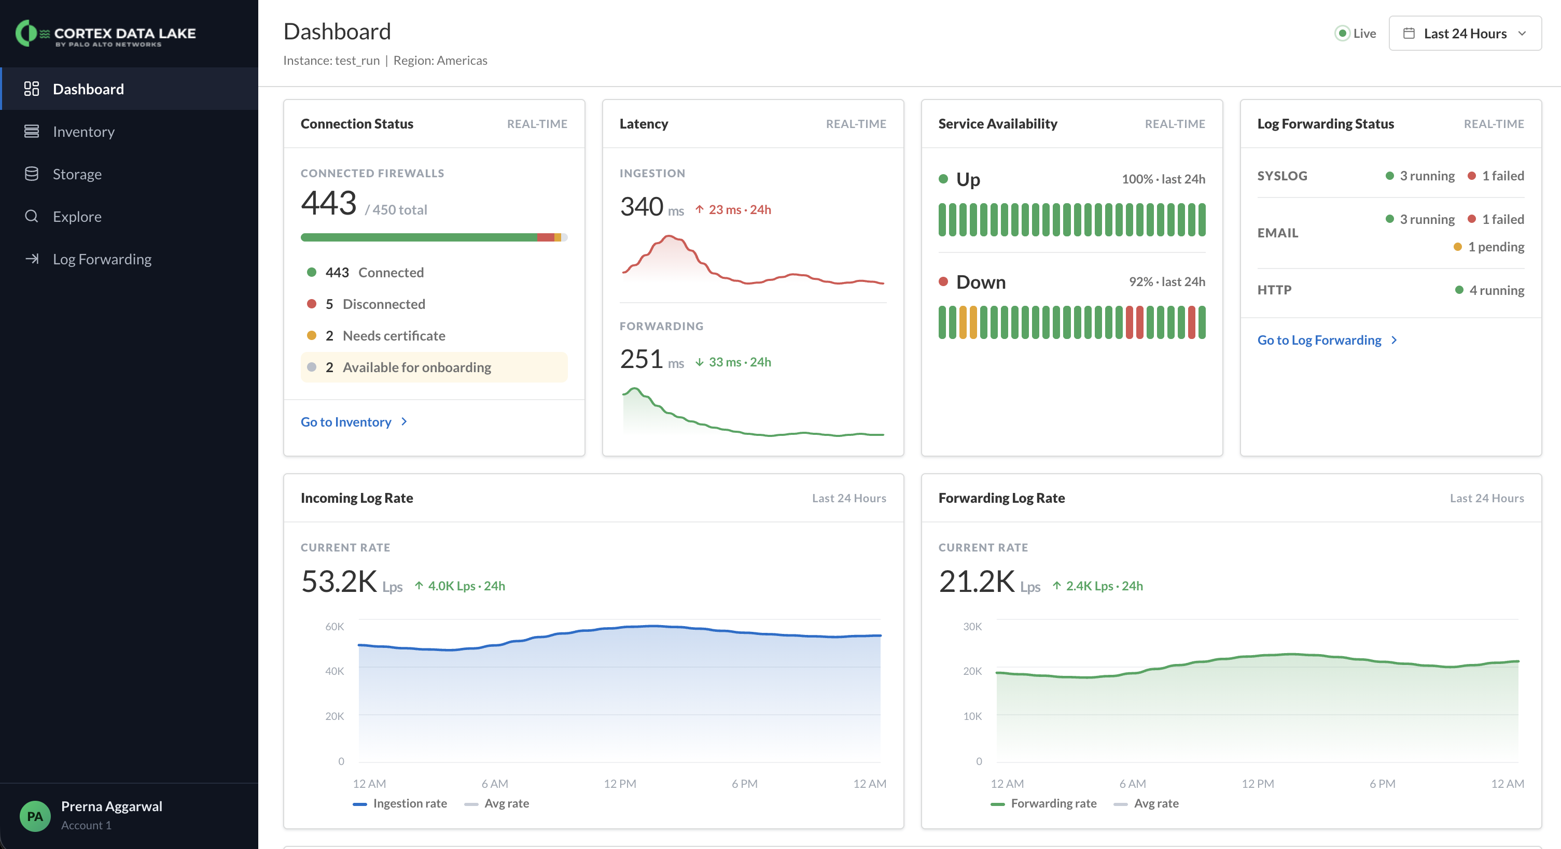This screenshot has width=1561, height=849.
Task: Open the Storage menu item
Action: coord(129,174)
